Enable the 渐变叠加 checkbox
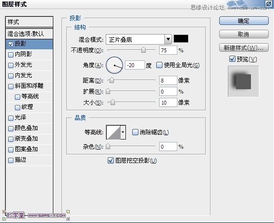 click(11, 139)
